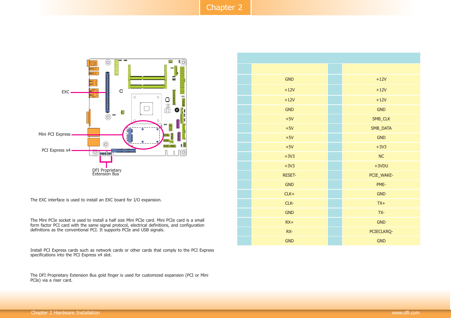The image size is (451, 318).
Task: Click the circled Mini PCIe socket on the board
Action: [x=143, y=135]
